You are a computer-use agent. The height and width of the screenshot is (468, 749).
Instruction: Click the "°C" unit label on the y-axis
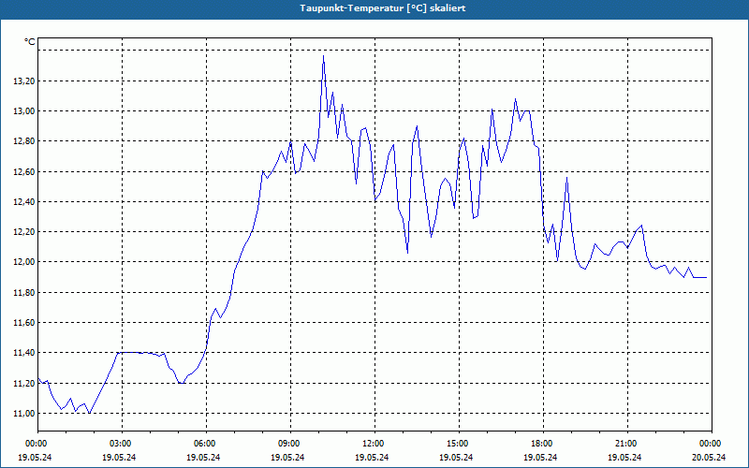click(x=30, y=42)
